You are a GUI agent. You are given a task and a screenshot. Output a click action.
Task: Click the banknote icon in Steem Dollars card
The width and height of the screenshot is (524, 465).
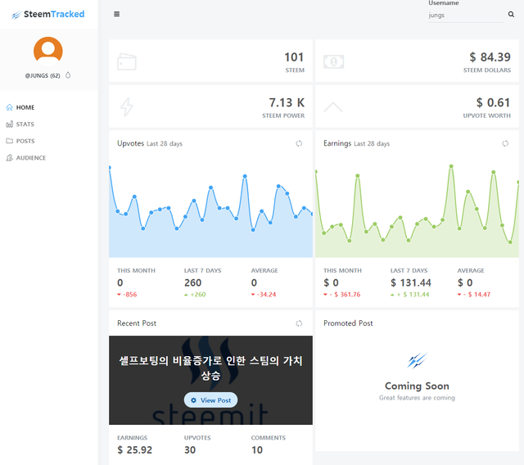tap(333, 61)
